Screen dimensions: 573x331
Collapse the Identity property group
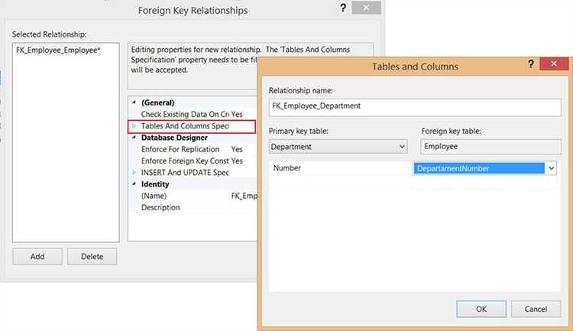click(134, 184)
